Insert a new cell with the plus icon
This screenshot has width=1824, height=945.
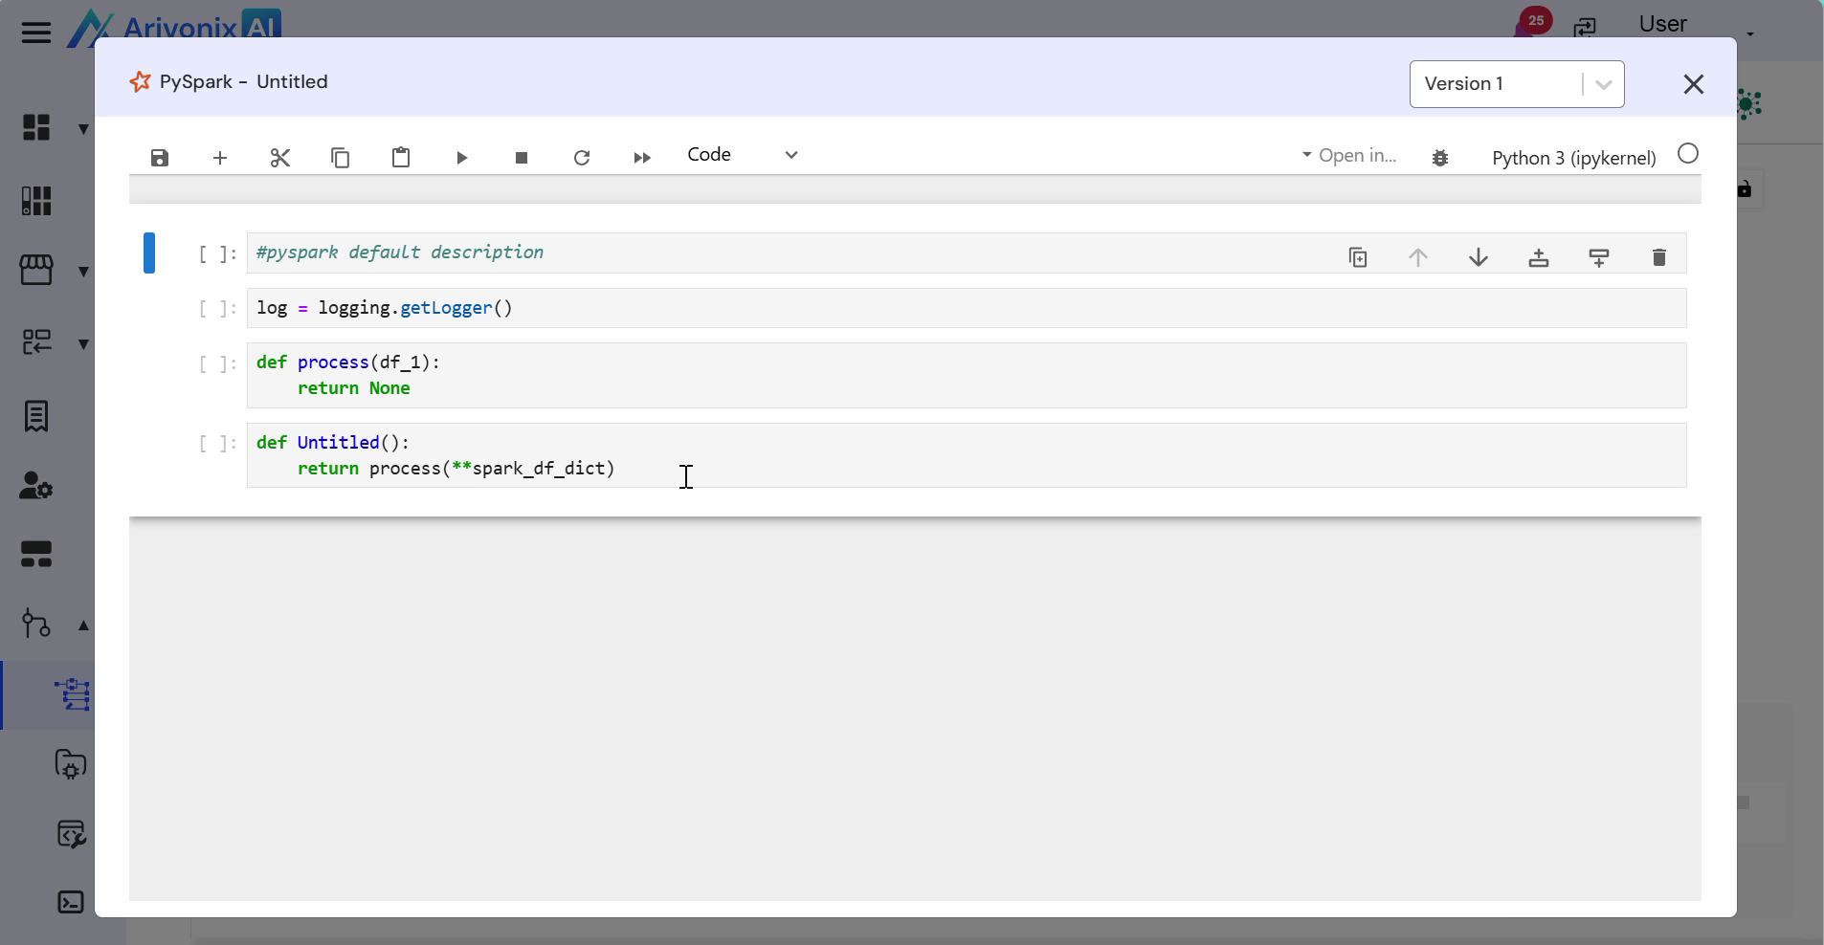pos(220,158)
